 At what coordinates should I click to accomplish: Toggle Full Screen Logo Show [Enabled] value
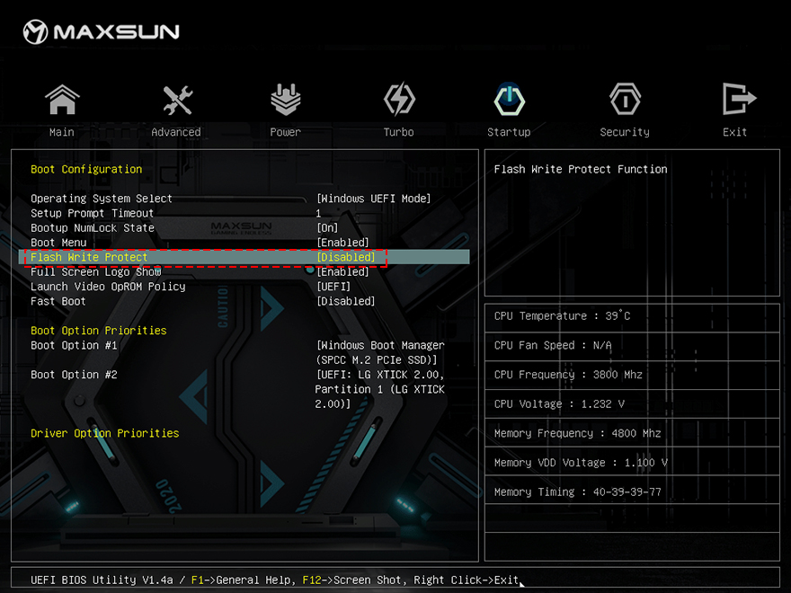pos(343,271)
